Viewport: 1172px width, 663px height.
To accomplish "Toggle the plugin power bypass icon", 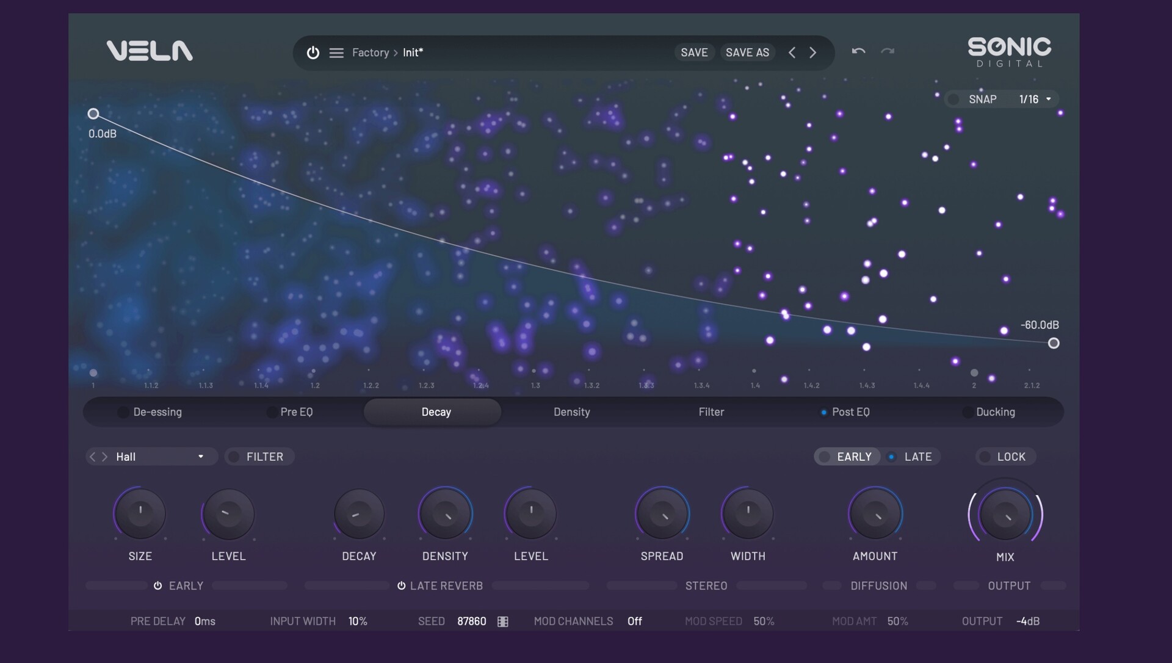I will (313, 53).
